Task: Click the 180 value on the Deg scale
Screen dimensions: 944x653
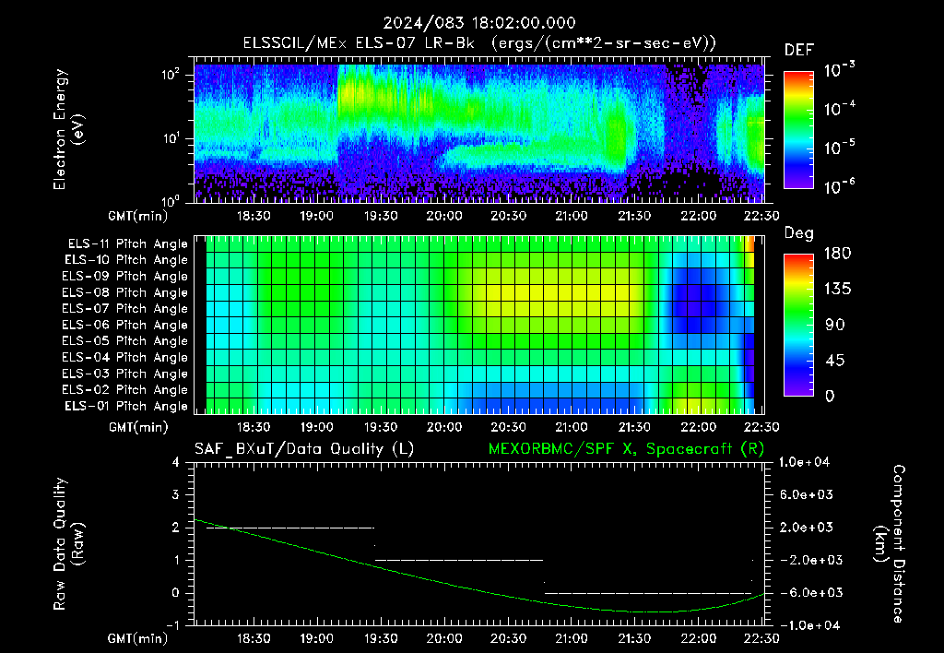Action: pos(837,254)
